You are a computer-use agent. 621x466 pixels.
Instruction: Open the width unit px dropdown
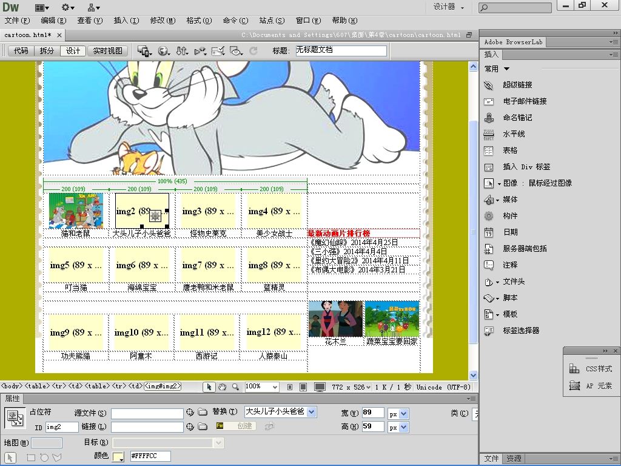coord(403,414)
